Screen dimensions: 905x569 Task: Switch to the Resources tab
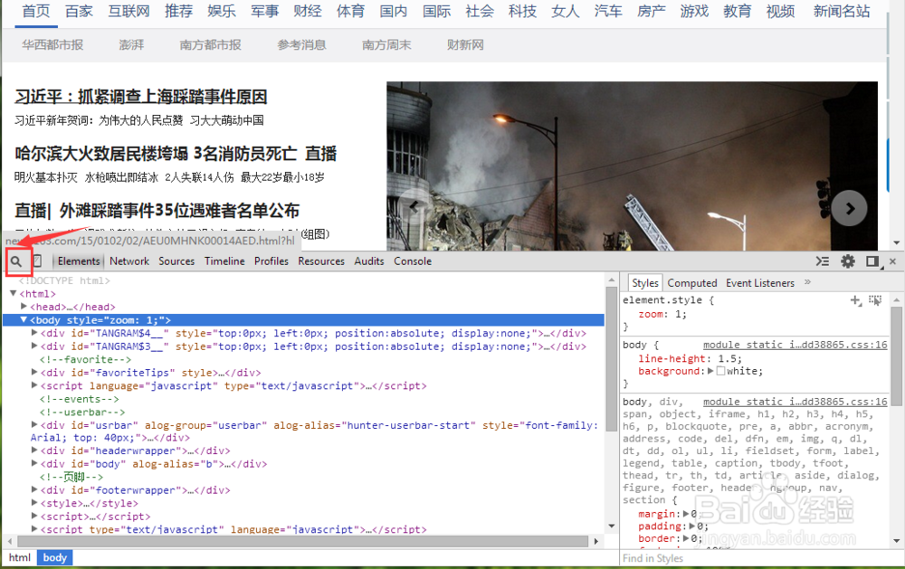point(321,261)
